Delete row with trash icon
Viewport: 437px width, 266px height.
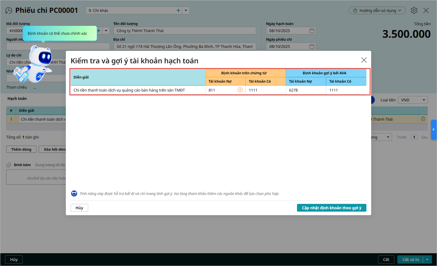(423, 119)
